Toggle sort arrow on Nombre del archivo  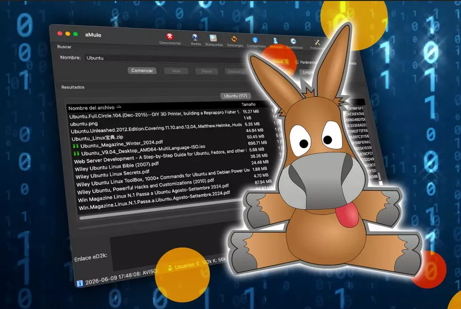tap(119, 107)
